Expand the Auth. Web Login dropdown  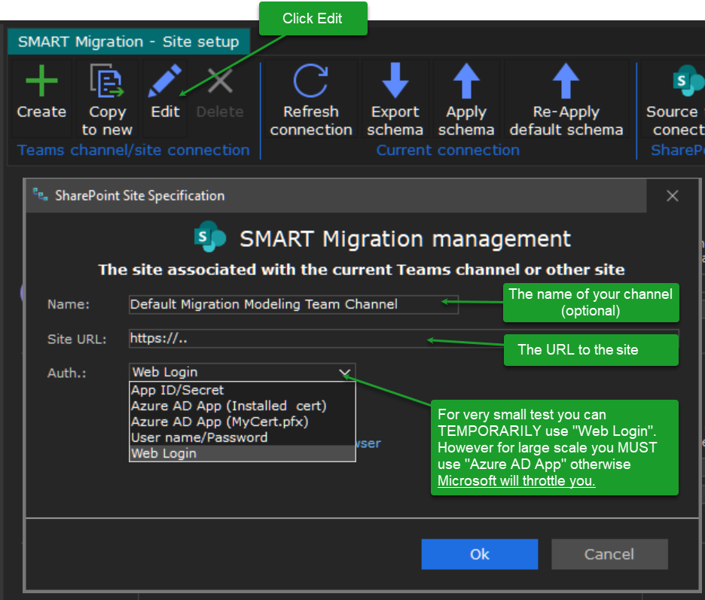pyautogui.click(x=344, y=373)
